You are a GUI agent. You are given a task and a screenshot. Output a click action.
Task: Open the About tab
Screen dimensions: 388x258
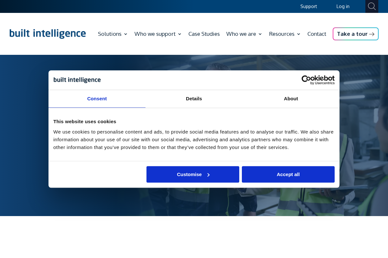click(291, 99)
